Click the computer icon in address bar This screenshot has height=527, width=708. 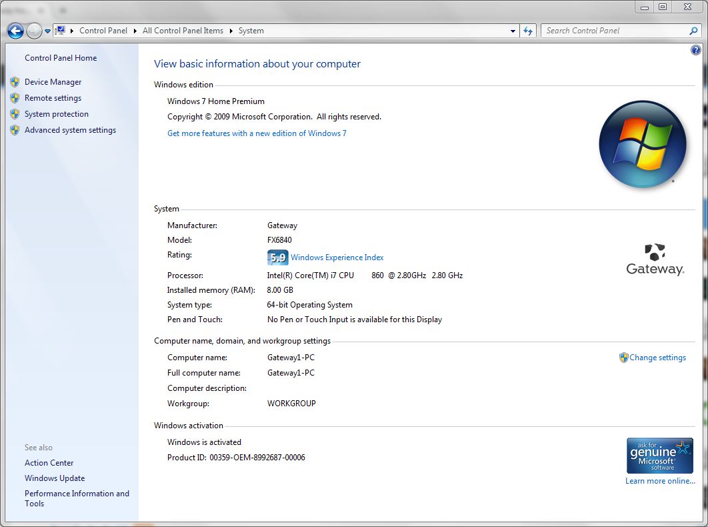pos(60,30)
